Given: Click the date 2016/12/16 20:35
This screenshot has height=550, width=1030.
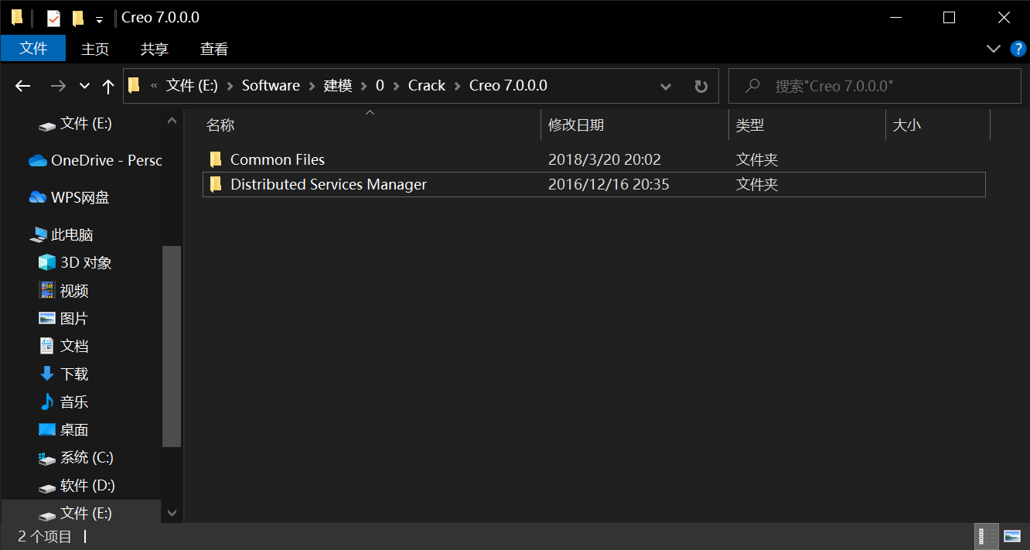Looking at the screenshot, I should (x=609, y=185).
